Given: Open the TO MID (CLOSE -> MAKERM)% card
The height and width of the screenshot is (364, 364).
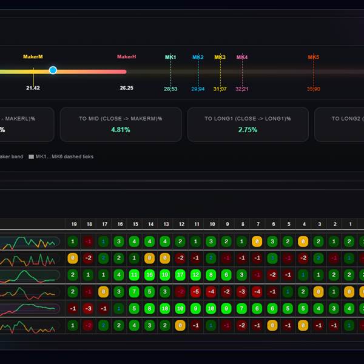Looking at the screenshot, I should (x=121, y=124).
